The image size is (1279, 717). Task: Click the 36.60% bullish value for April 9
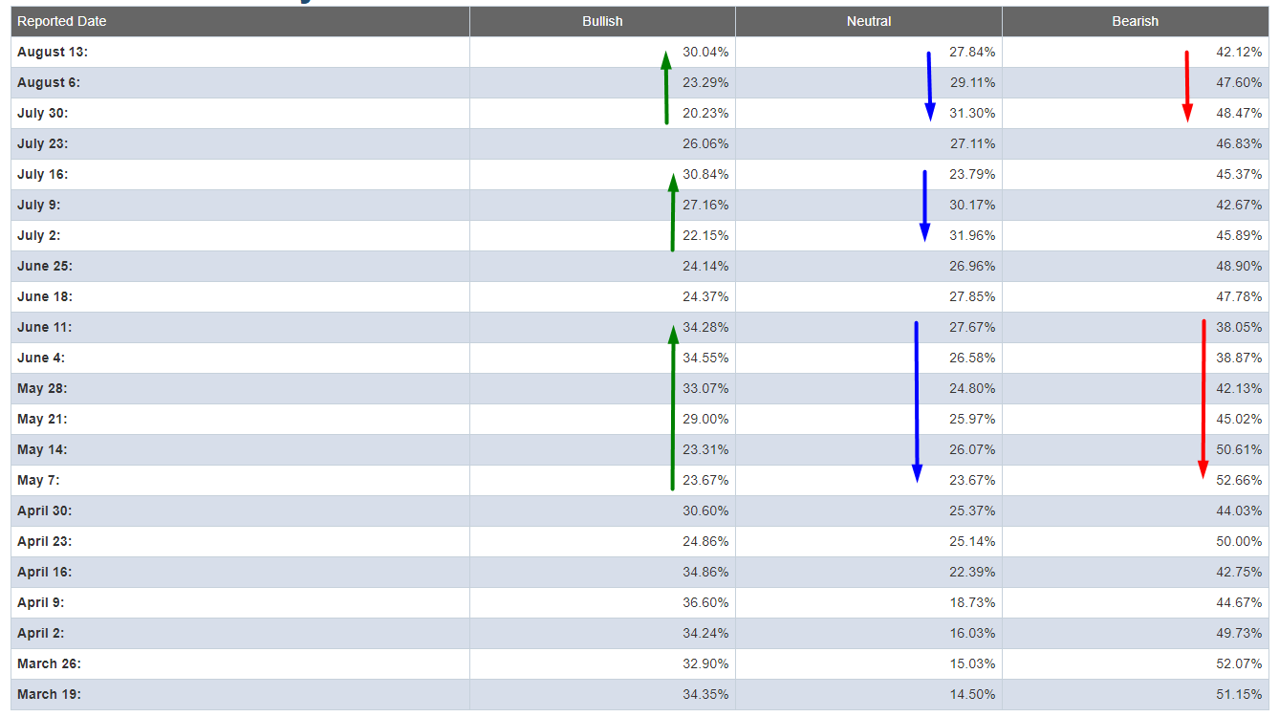click(705, 602)
